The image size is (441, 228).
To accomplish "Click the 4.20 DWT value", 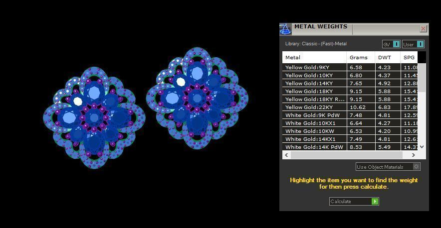I will (x=384, y=131).
